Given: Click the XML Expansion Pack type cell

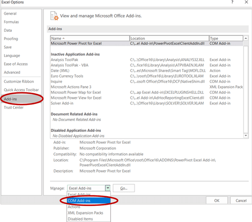Looking at the screenshot, I should coord(226,87).
